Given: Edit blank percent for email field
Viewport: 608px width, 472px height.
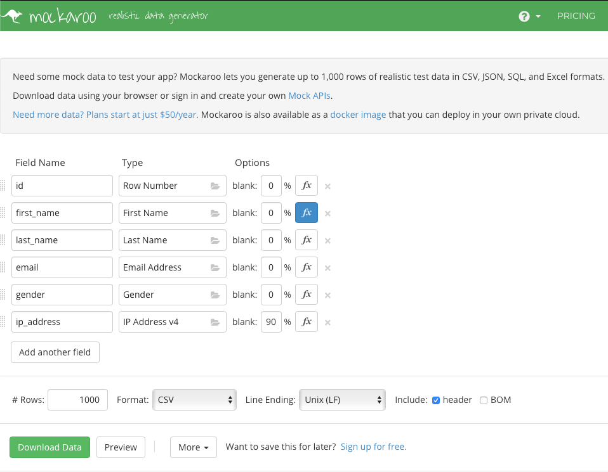Looking at the screenshot, I should [271, 267].
